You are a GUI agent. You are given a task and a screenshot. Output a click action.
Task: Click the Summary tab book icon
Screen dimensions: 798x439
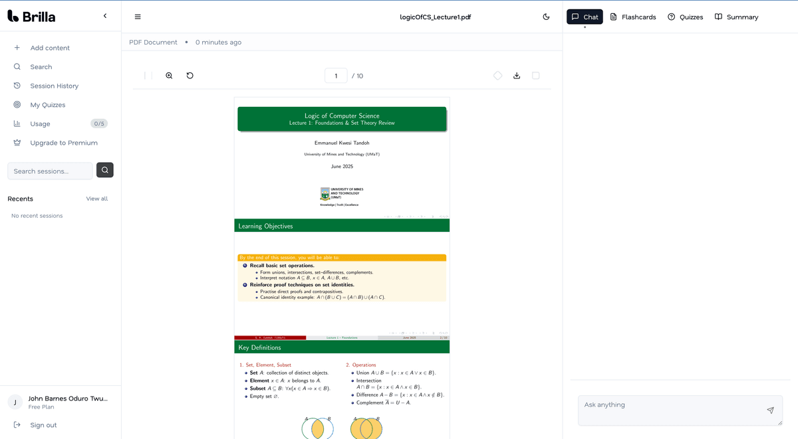[718, 17]
